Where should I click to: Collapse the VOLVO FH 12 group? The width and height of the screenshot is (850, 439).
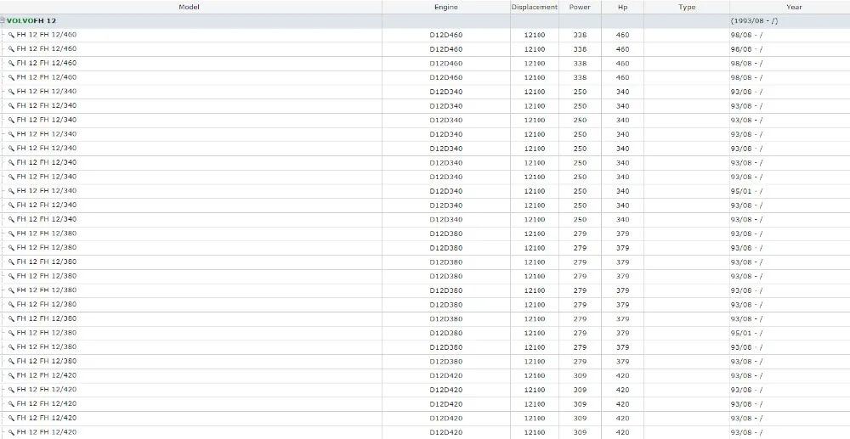coord(3,20)
